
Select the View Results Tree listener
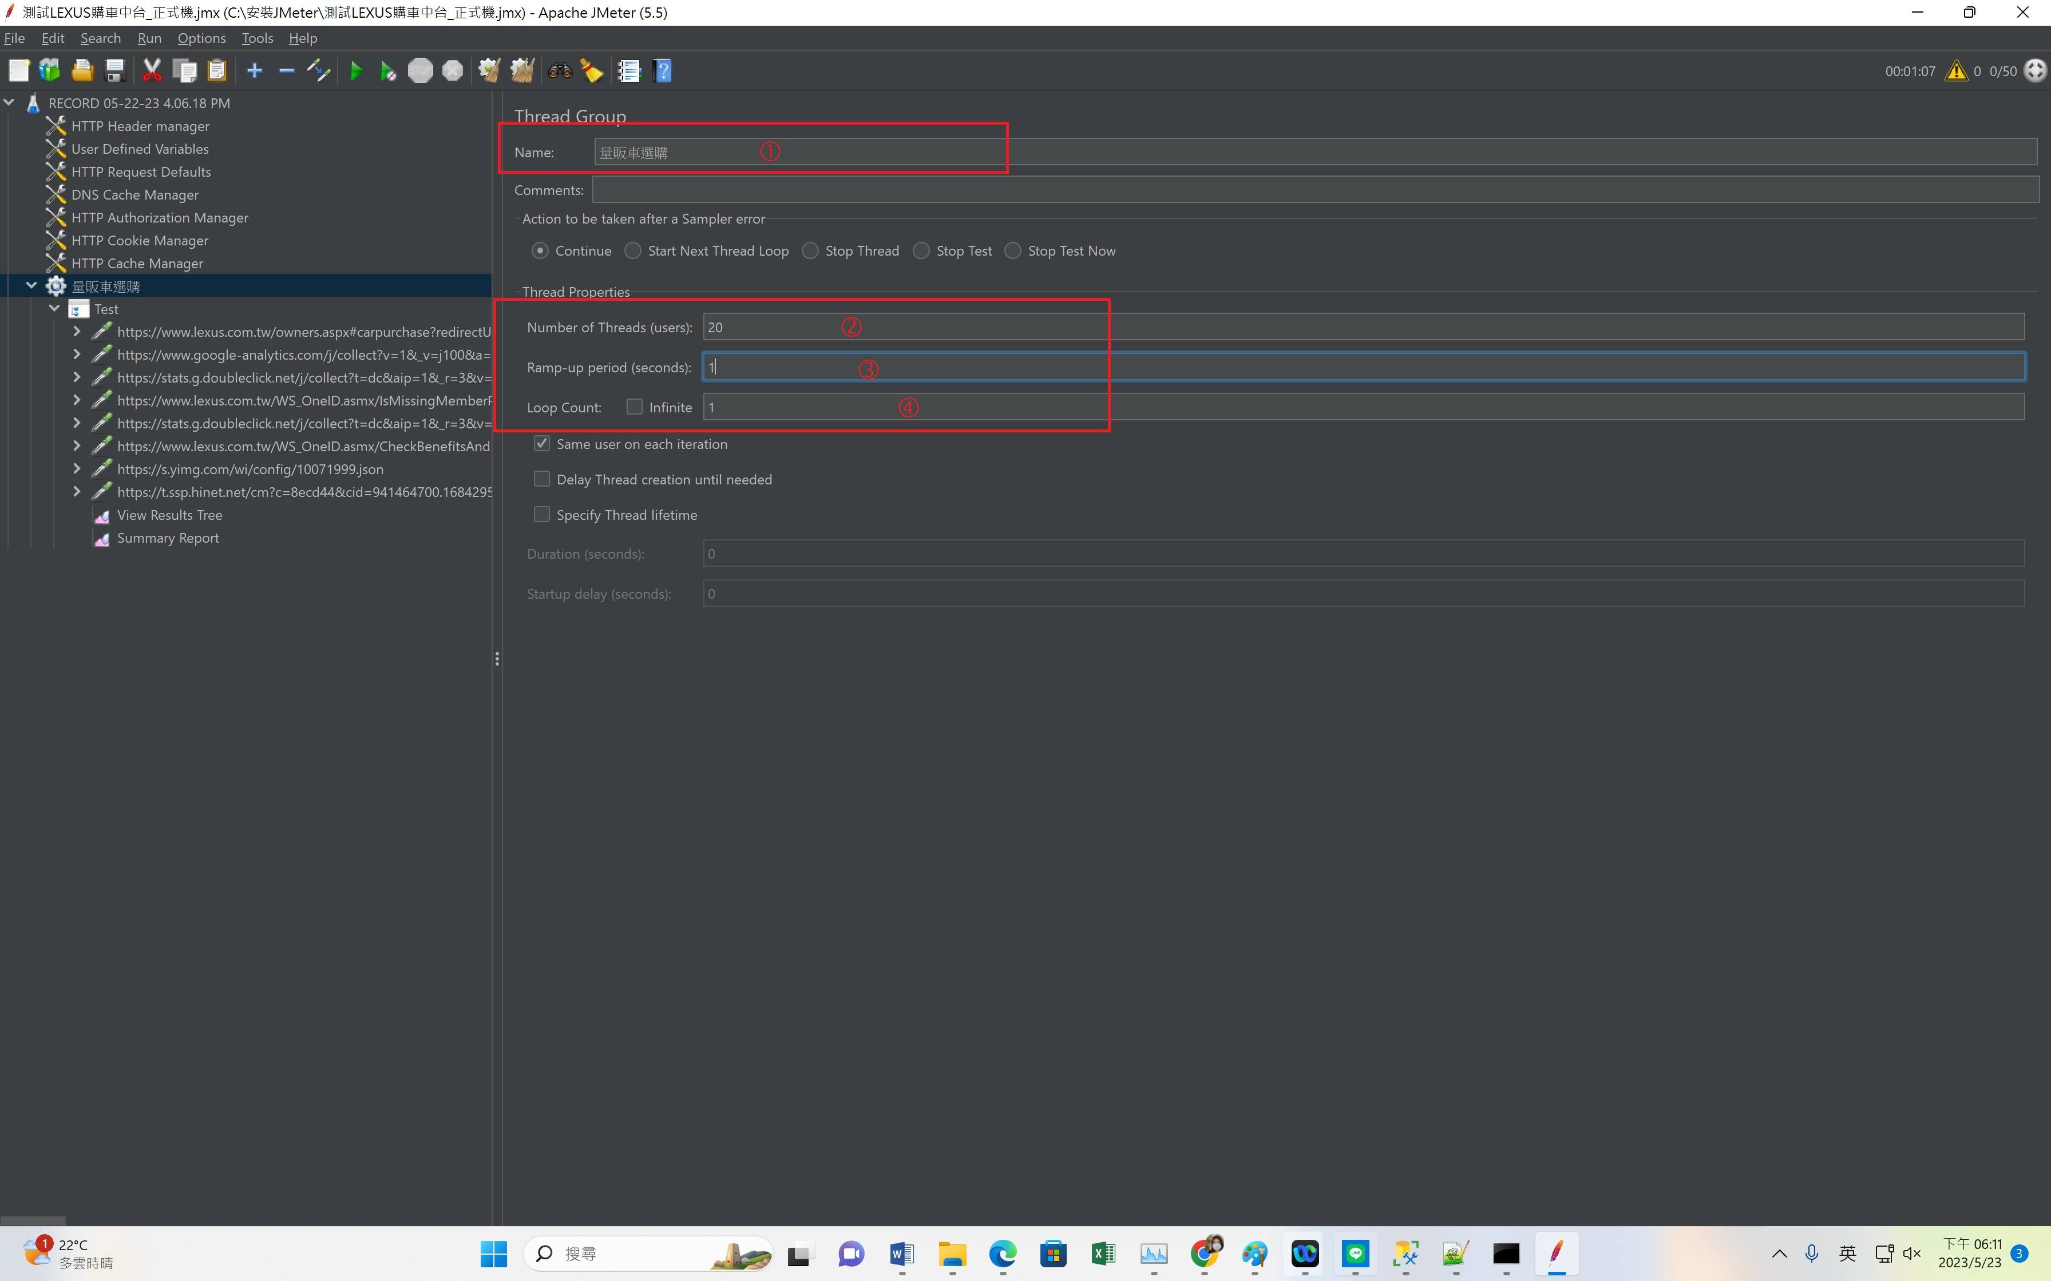(x=169, y=515)
